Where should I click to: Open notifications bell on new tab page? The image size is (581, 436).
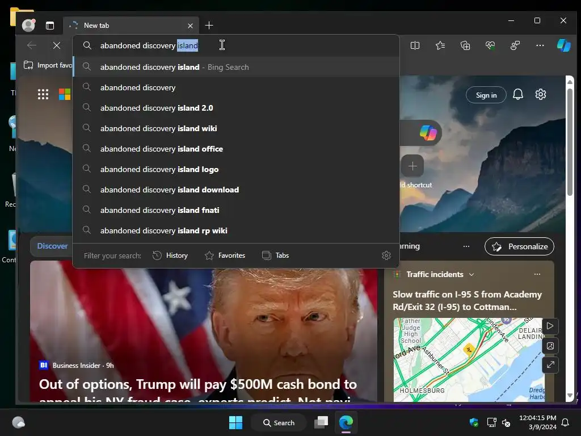(x=518, y=95)
